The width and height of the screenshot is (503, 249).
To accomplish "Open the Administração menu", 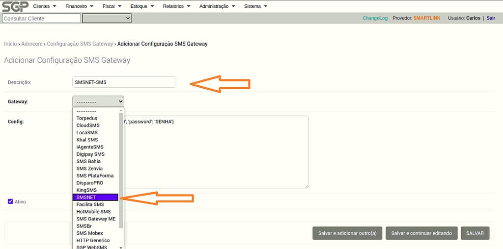I will coord(217,6).
